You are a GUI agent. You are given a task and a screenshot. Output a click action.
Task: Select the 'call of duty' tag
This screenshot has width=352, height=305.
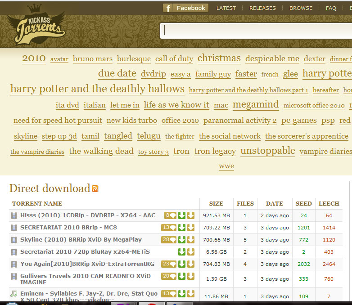point(174,59)
